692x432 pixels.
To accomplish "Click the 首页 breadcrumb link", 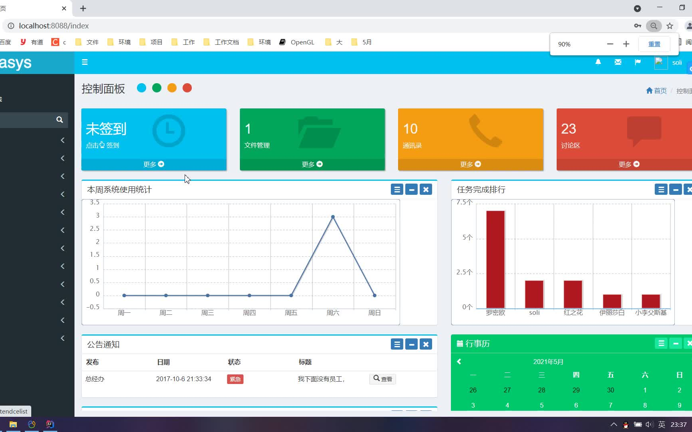I will [x=656, y=91].
